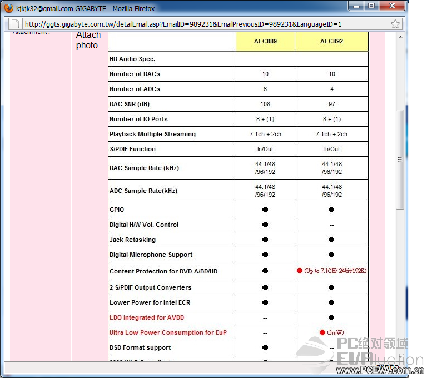Close the Firefox window
427x378 pixels.
392,6
